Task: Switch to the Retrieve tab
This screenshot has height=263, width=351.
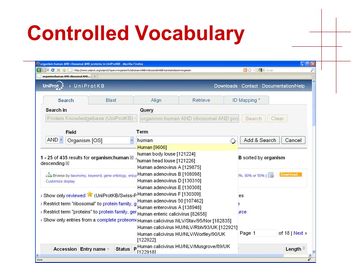Action: [201, 100]
